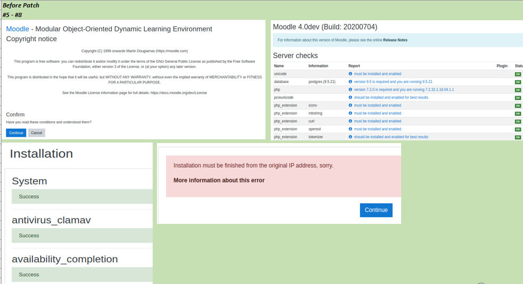Click the 'openssl' information cell
523x284 pixels.
coord(314,129)
